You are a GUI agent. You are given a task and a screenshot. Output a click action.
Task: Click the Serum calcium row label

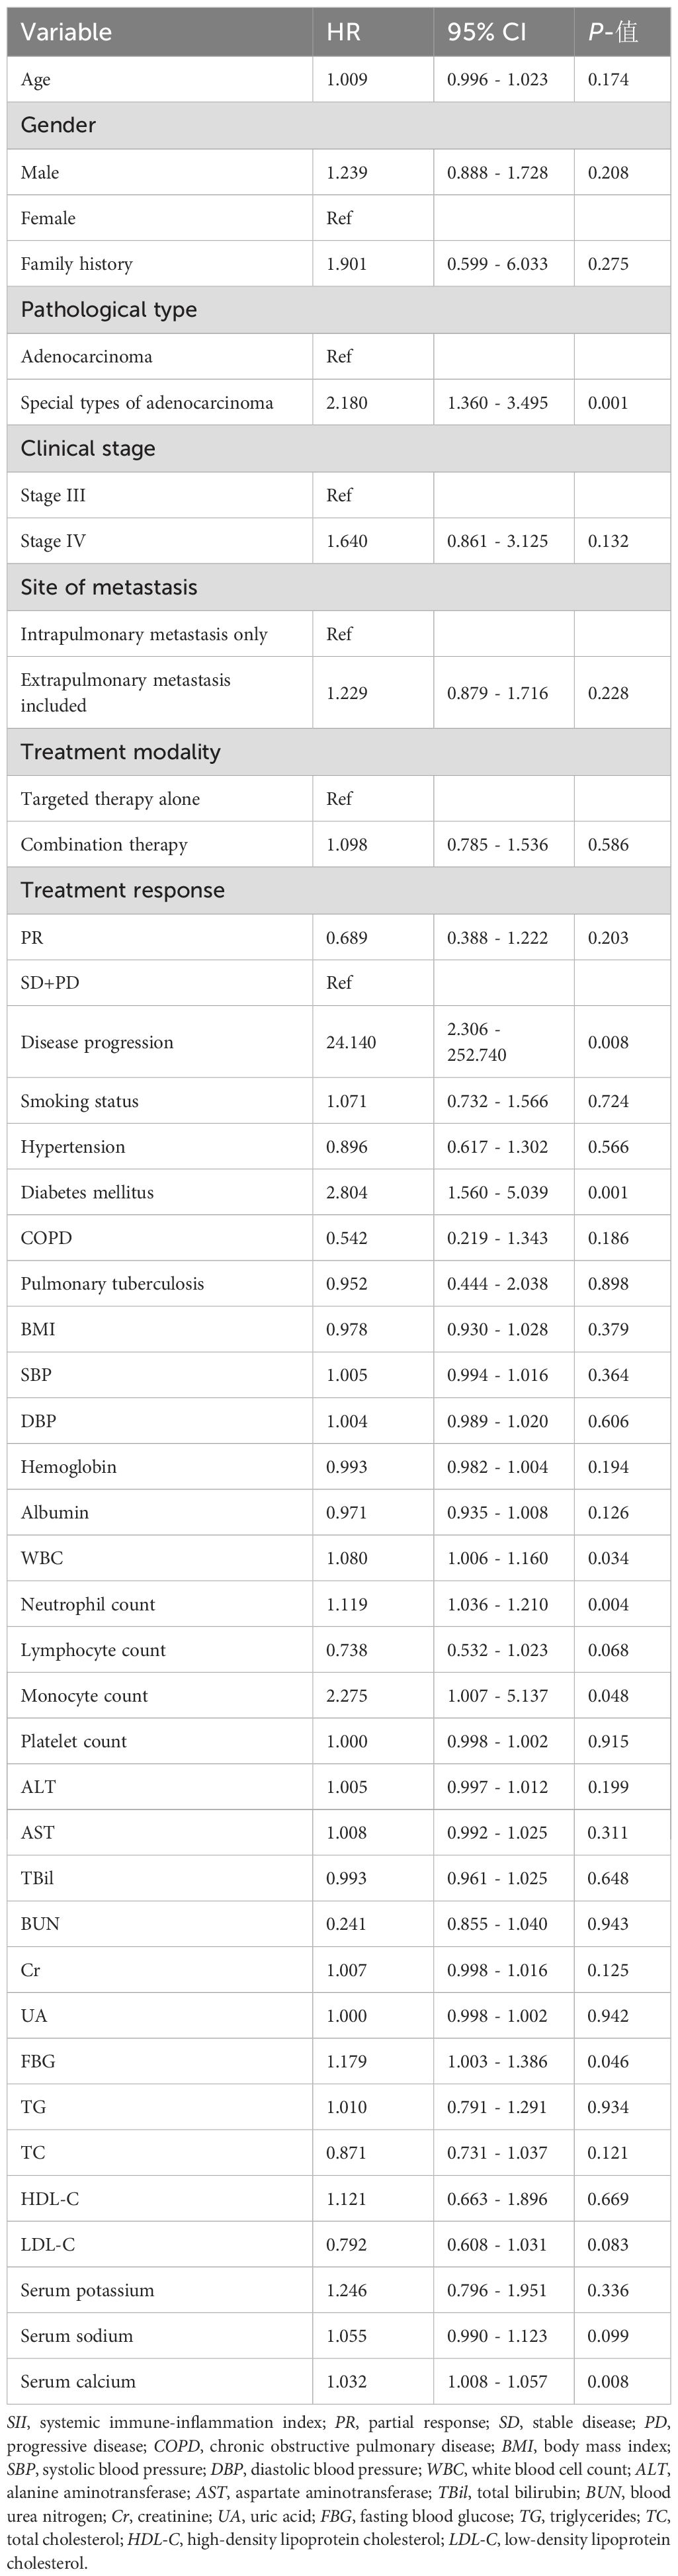(78, 2381)
